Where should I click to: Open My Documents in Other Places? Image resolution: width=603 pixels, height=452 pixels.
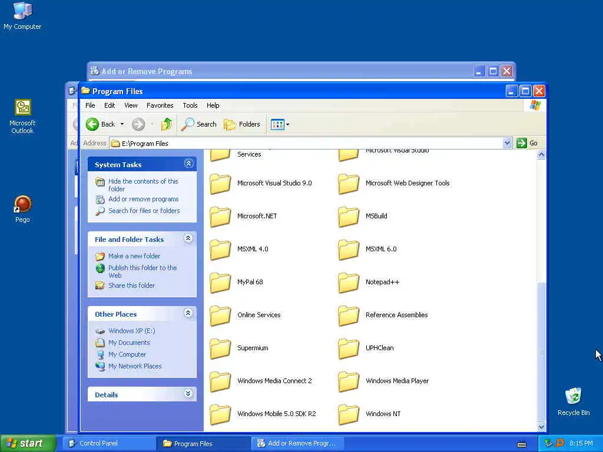129,343
